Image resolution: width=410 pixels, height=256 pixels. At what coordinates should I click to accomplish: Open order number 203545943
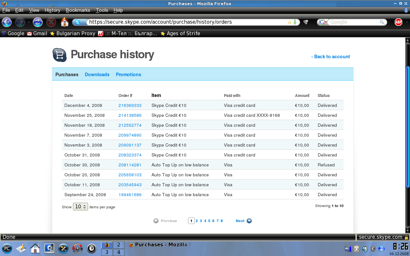coord(130,185)
